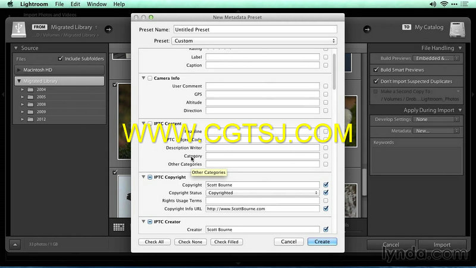This screenshot has height=268, width=476.
Task: Click the 2008 folder icon
Action: coord(30,105)
